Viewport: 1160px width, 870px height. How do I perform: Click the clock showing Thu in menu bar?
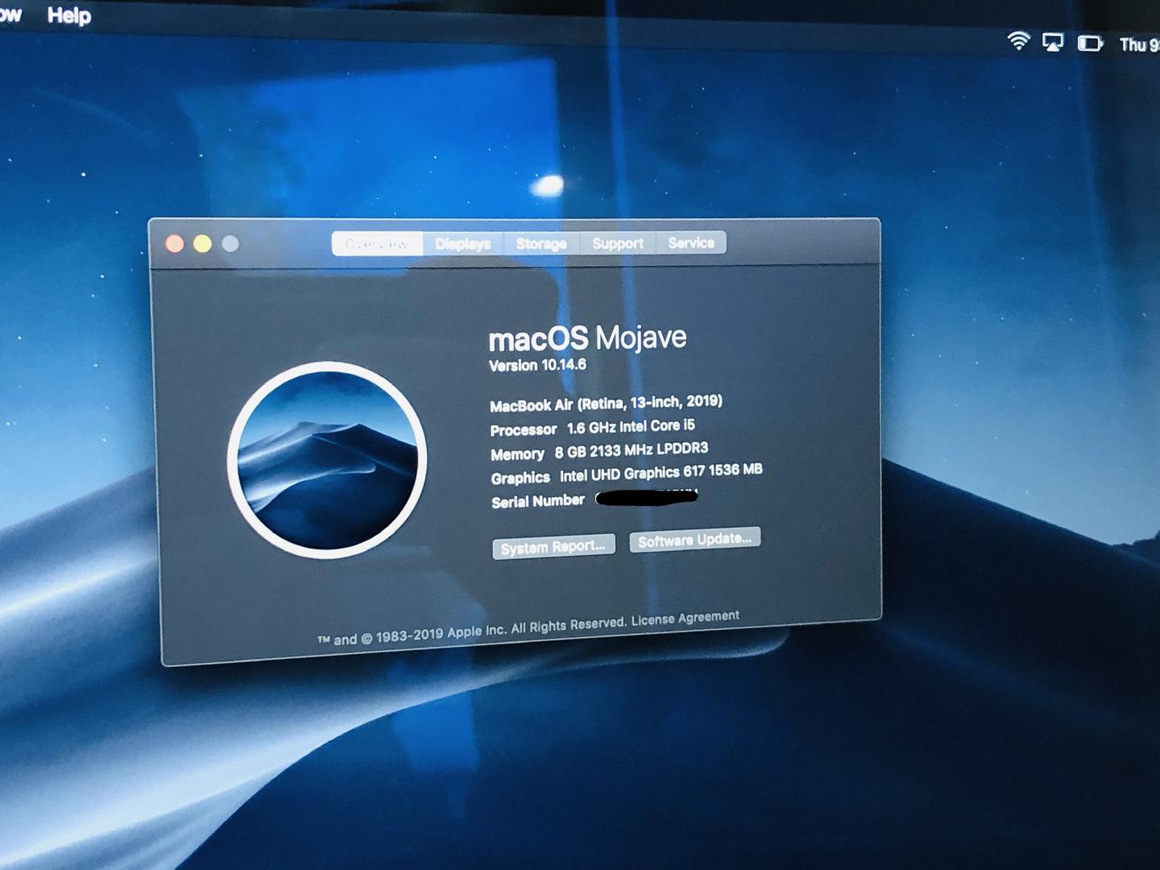pyautogui.click(x=1139, y=44)
